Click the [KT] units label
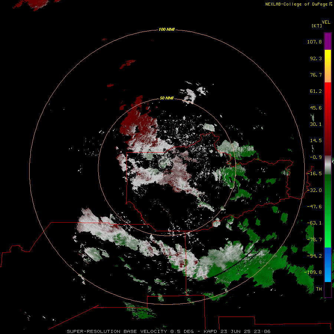The image size is (334, 334). pyautogui.click(x=317, y=26)
